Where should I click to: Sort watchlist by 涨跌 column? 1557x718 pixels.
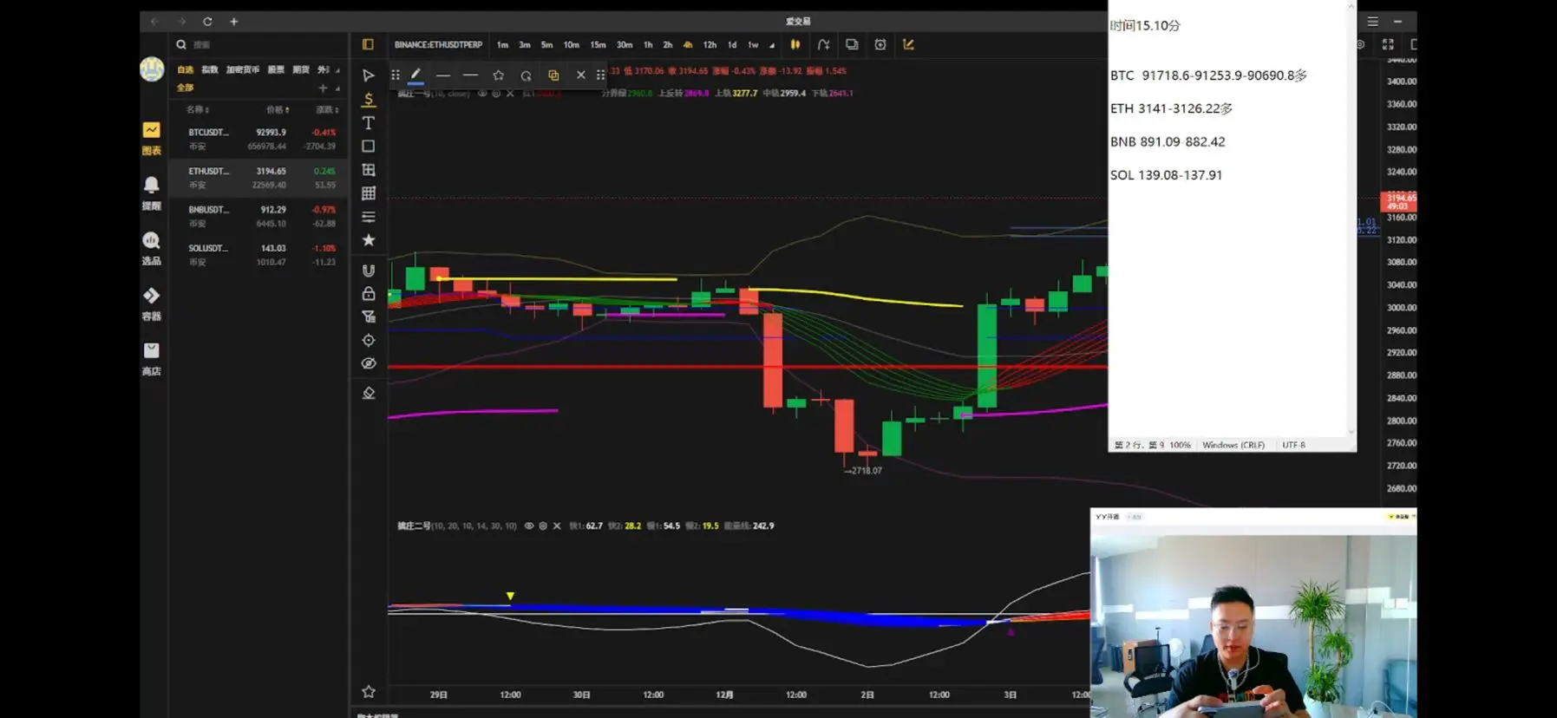click(327, 110)
